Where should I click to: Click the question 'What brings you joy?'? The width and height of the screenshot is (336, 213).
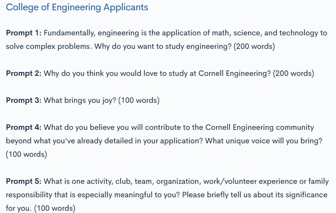(x=80, y=101)
